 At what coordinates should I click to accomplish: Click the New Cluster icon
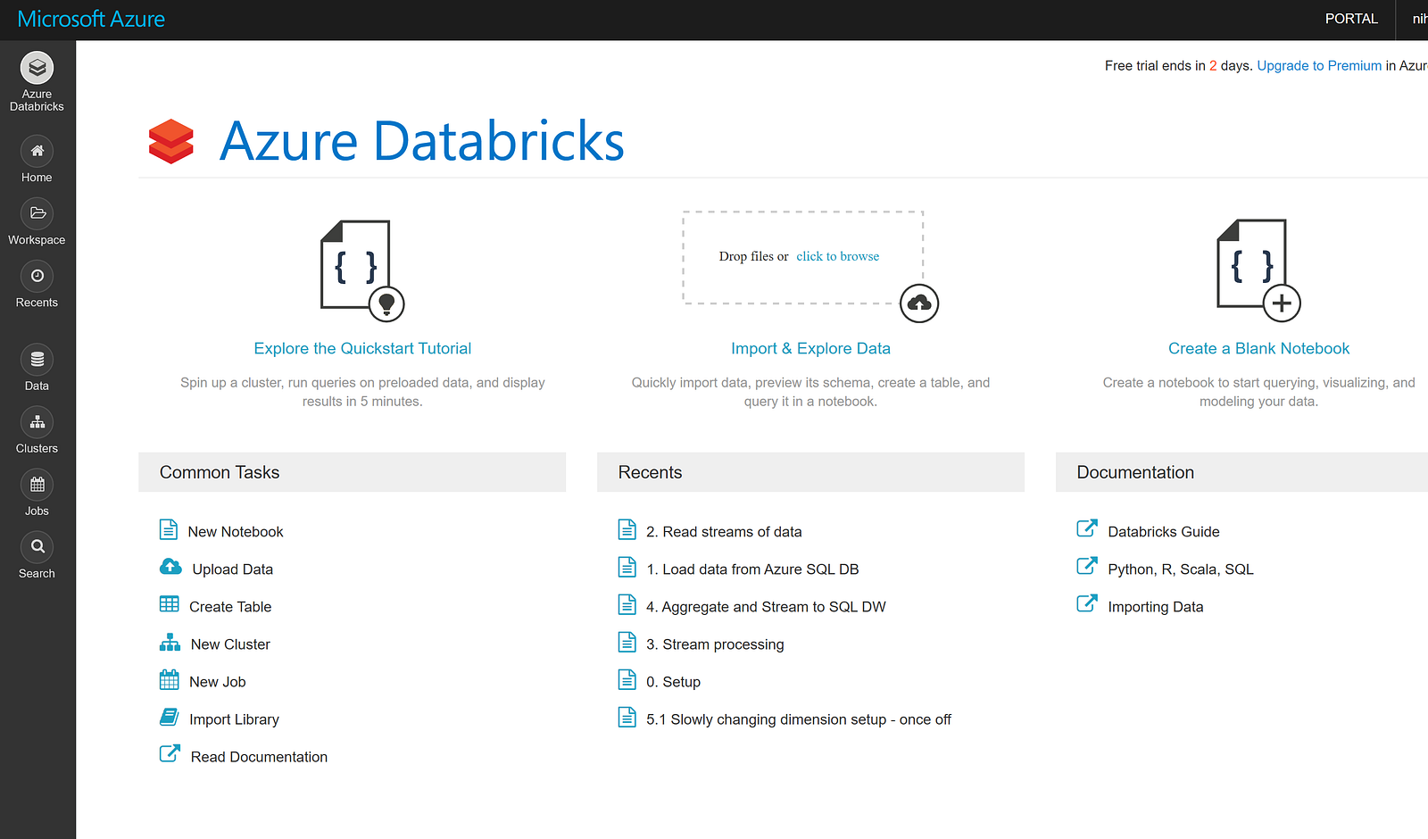pyautogui.click(x=170, y=642)
